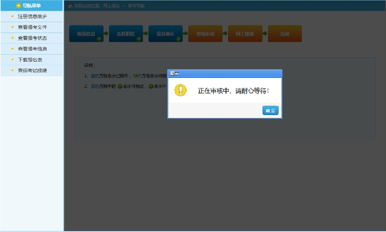Viewport: 386px width, 232px height.
Task: Open 注册信息维护 in the sidebar
Action: [32, 17]
